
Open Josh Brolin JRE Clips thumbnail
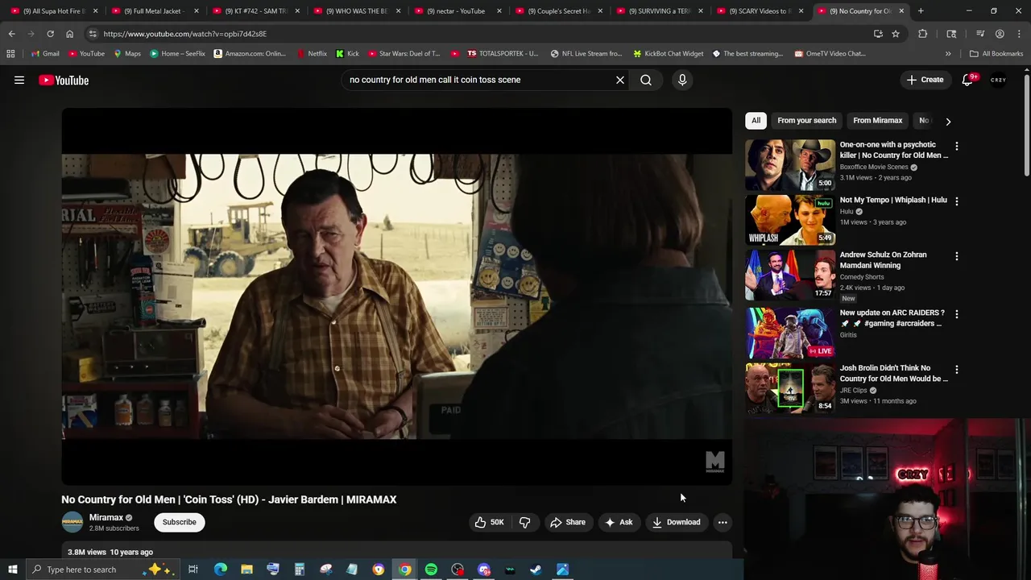click(x=790, y=387)
